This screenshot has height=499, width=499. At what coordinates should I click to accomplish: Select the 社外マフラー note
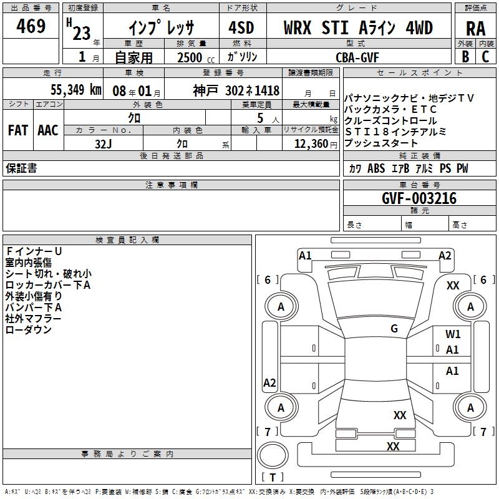point(33,319)
